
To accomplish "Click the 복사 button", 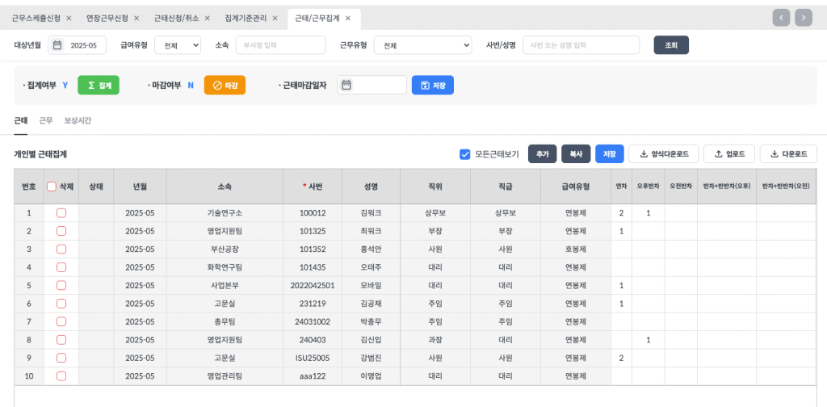I will pos(576,154).
